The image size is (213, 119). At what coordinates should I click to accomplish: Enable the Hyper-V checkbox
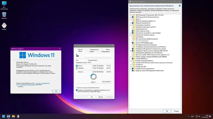133,19
